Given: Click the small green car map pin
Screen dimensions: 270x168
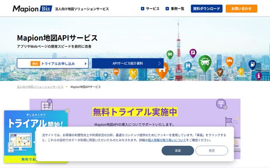Looking at the screenshot, I should (x=170, y=55).
